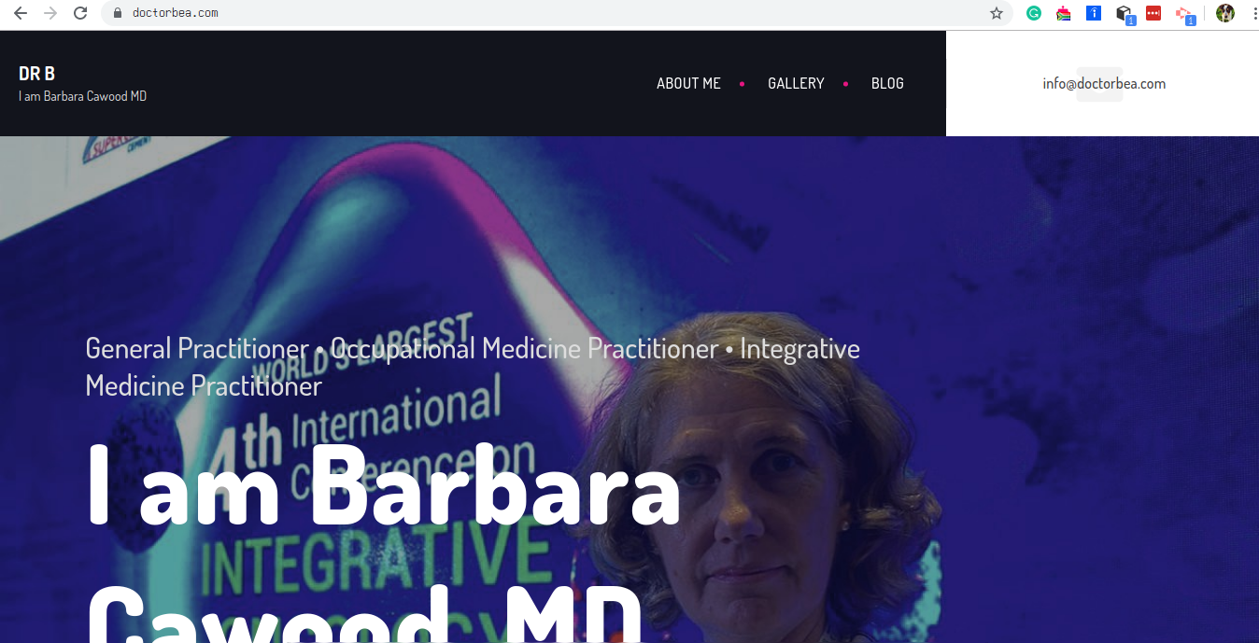The width and height of the screenshot is (1259, 643).
Task: View site info via the padlock icon
Action: (x=118, y=13)
